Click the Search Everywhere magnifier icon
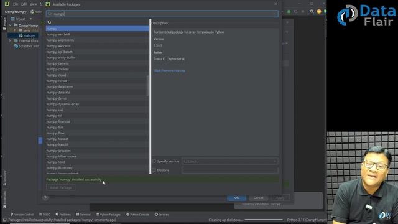The image size is (398, 224). tap(312, 11)
